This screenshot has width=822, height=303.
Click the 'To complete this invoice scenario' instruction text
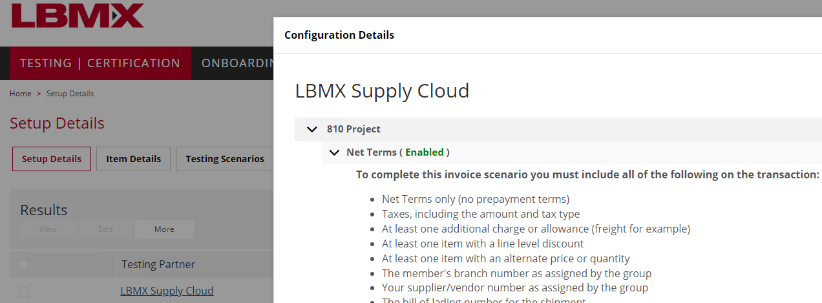point(587,175)
